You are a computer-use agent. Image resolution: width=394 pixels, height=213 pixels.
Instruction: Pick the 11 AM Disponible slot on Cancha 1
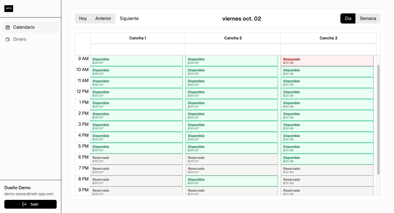(x=136, y=83)
